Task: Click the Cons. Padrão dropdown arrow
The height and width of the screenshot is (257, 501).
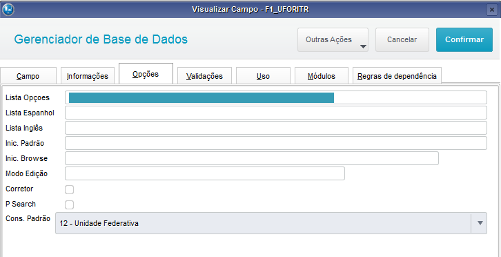Action: 480,223
